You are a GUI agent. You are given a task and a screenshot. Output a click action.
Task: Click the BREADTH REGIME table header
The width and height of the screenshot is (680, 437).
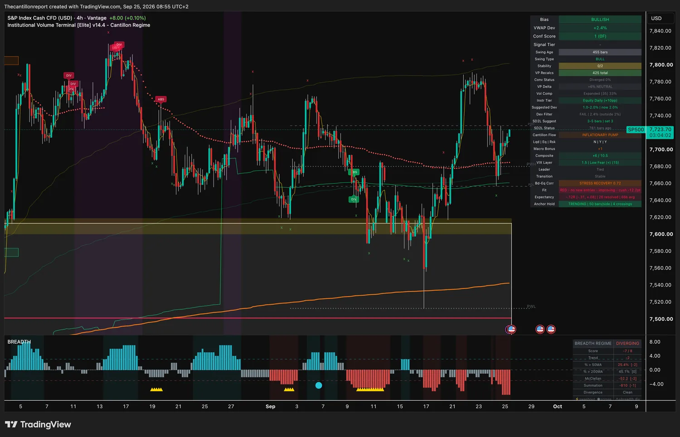[x=593, y=344]
